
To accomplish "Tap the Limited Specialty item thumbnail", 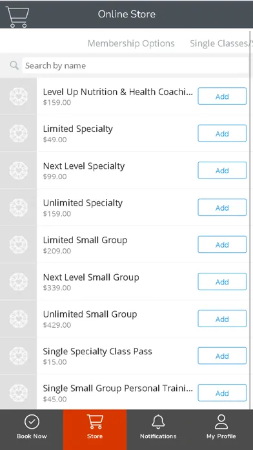I will (x=18, y=133).
